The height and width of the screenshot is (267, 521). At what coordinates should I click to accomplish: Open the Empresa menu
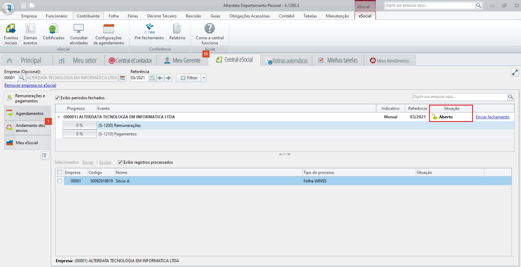[29, 16]
